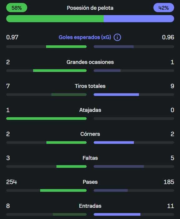The width and height of the screenshot is (180, 219).
Task: Click the Córners stat label
Action: (x=90, y=134)
